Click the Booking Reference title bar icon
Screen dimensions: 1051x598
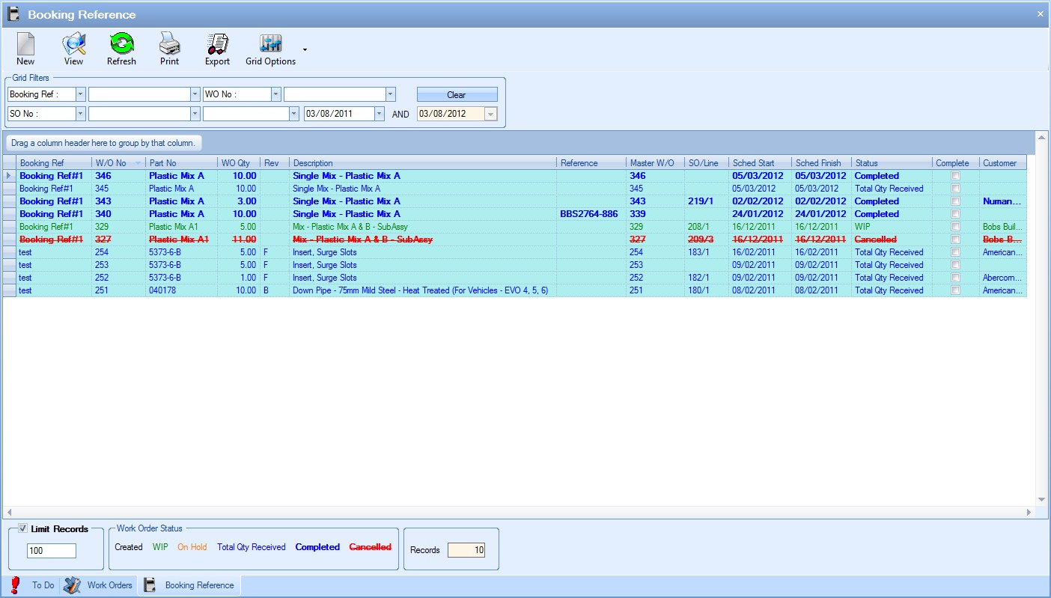click(x=13, y=14)
